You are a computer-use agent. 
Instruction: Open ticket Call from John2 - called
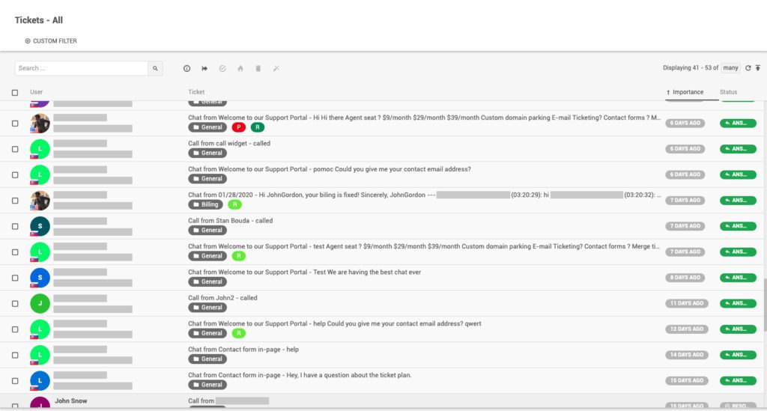(x=222, y=298)
